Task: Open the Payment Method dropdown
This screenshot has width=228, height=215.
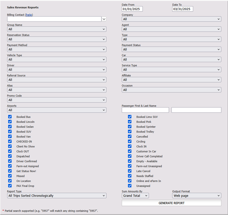Action: [57, 49]
